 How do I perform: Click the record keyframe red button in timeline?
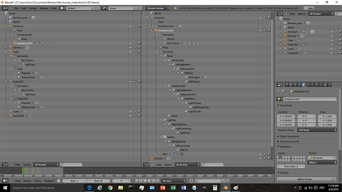coord(191,181)
